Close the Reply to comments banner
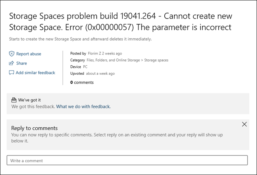The image size is (257, 175). tap(244, 124)
